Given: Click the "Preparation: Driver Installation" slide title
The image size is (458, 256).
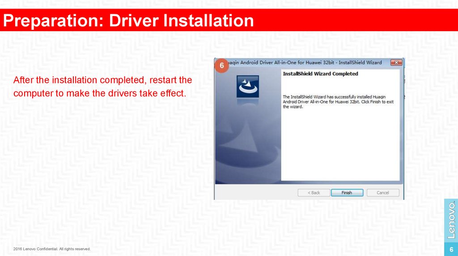Looking at the screenshot, I should pyautogui.click(x=128, y=21).
